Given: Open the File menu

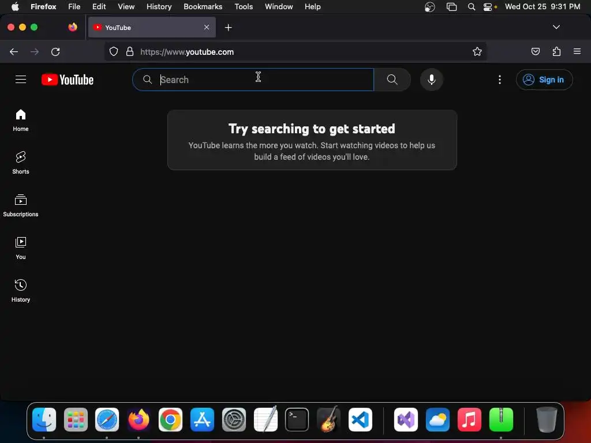Looking at the screenshot, I should point(74,6).
